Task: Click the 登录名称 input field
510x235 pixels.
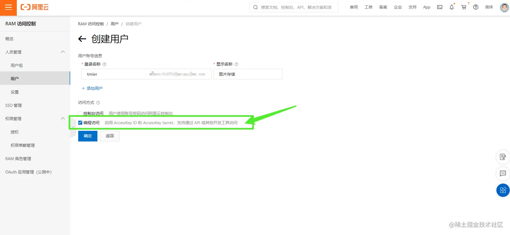Action: tap(146, 74)
